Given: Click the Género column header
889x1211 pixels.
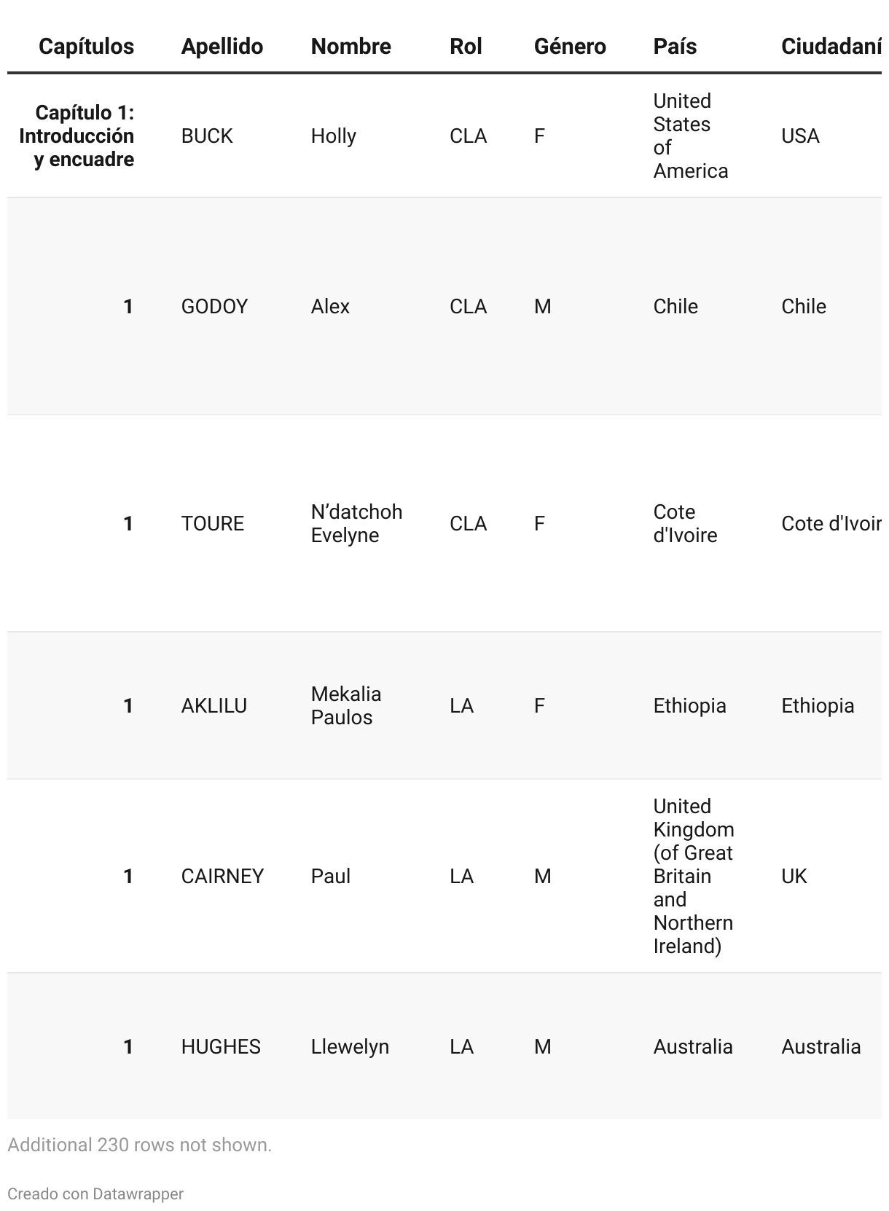Looking at the screenshot, I should [x=570, y=47].
